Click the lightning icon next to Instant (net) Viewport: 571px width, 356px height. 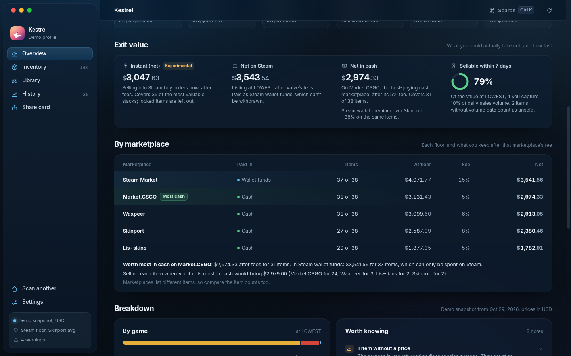point(125,66)
